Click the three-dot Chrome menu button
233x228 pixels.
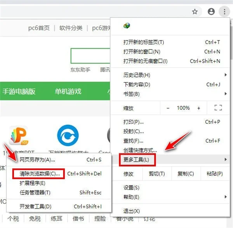(x=224, y=11)
